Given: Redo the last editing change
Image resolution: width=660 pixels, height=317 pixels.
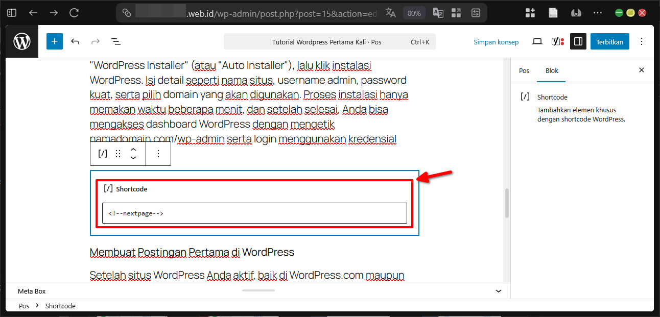Looking at the screenshot, I should pos(95,41).
